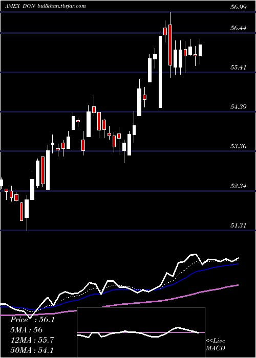
Task: Click the 51.31 price axis label
Action: [238, 226]
